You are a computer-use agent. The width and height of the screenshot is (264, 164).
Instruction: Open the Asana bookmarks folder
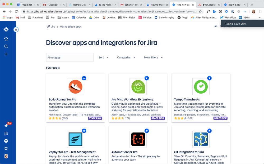[x=63, y=17]
